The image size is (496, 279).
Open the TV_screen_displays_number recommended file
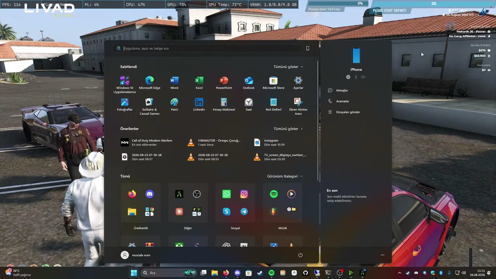tap(280, 157)
